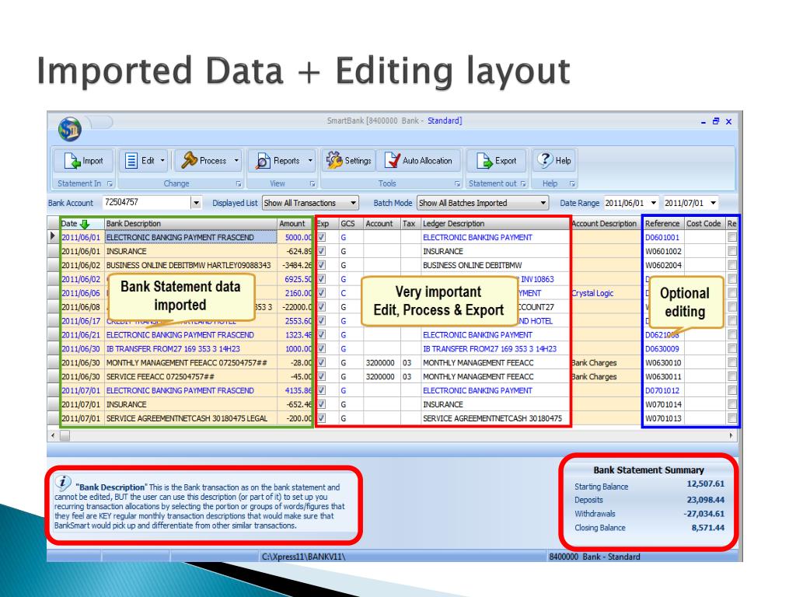Click the Bank Account number field 72504757
This screenshot has height=597, width=796.
(147, 203)
